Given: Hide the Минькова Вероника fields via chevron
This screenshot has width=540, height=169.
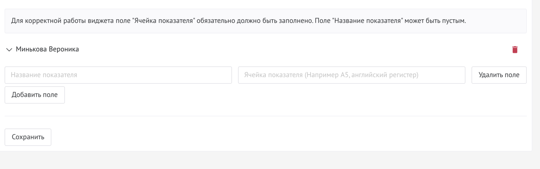Looking at the screenshot, I should [x=9, y=49].
